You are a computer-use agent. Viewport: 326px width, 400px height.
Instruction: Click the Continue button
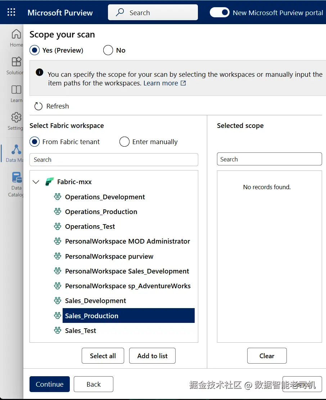50,384
